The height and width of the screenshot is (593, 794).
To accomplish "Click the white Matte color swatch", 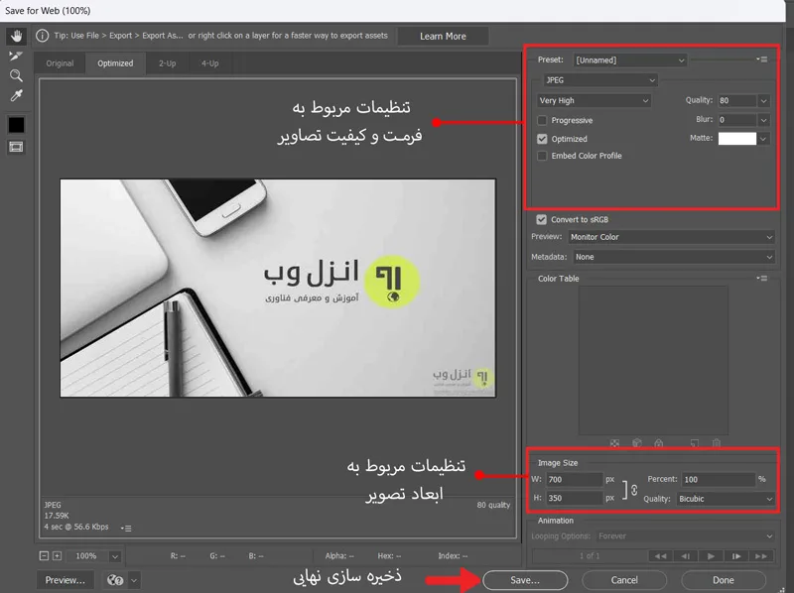I will coord(737,138).
